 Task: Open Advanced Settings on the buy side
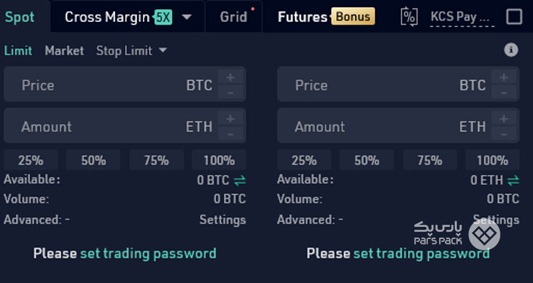[x=222, y=220]
